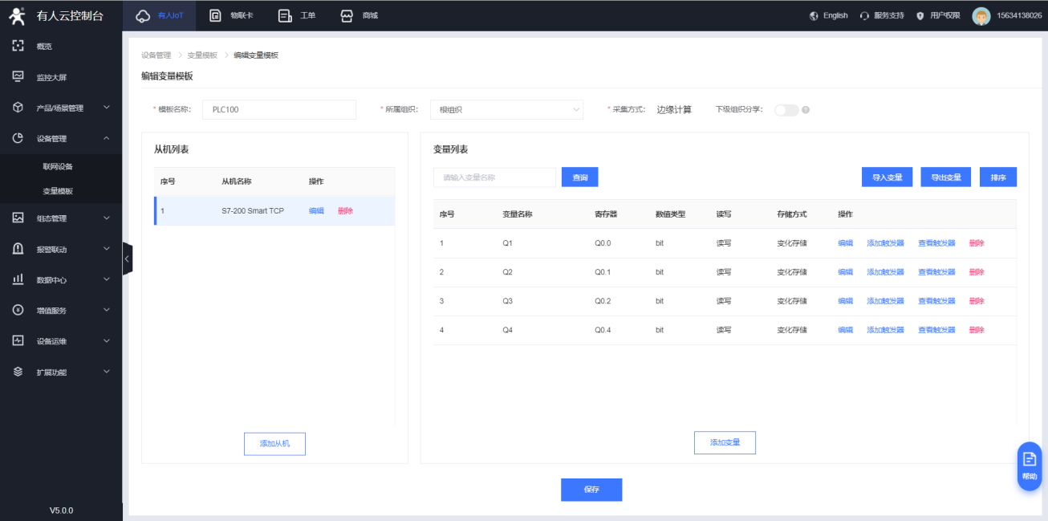Click 编辑 for slave S7-200 Smart TCP
The height and width of the screenshot is (521, 1048).
point(316,211)
